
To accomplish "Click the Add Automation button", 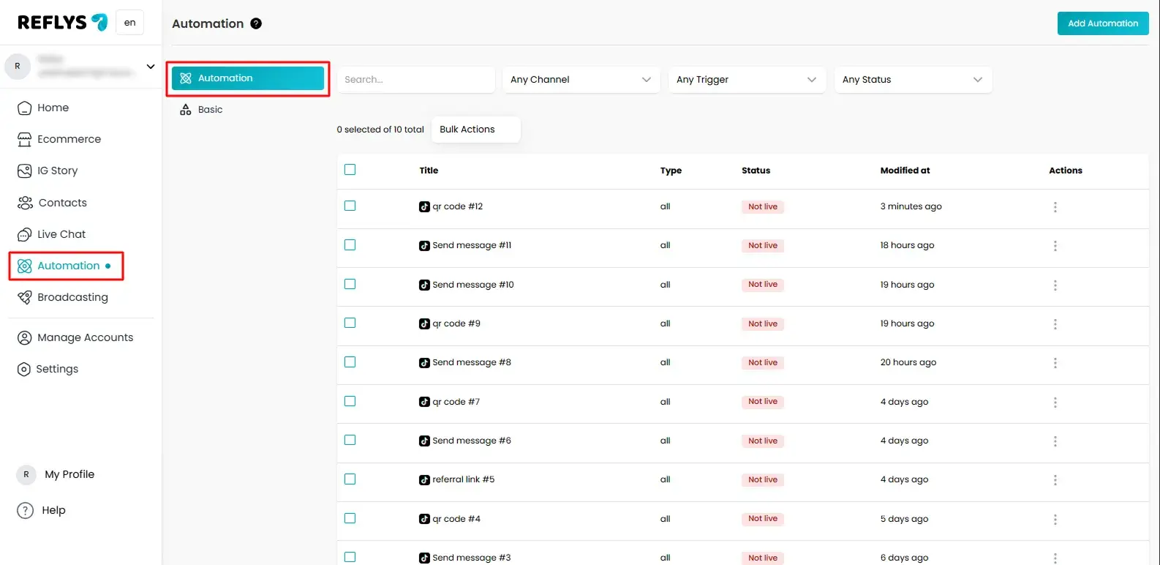I will [1102, 23].
